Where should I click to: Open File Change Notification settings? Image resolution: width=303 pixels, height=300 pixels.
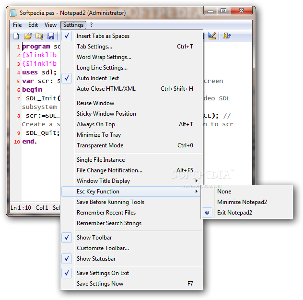[x=132, y=170]
